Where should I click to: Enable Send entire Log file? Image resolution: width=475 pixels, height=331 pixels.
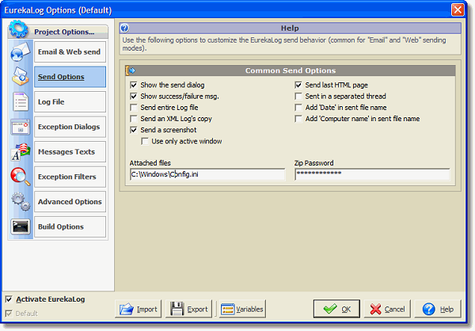134,108
